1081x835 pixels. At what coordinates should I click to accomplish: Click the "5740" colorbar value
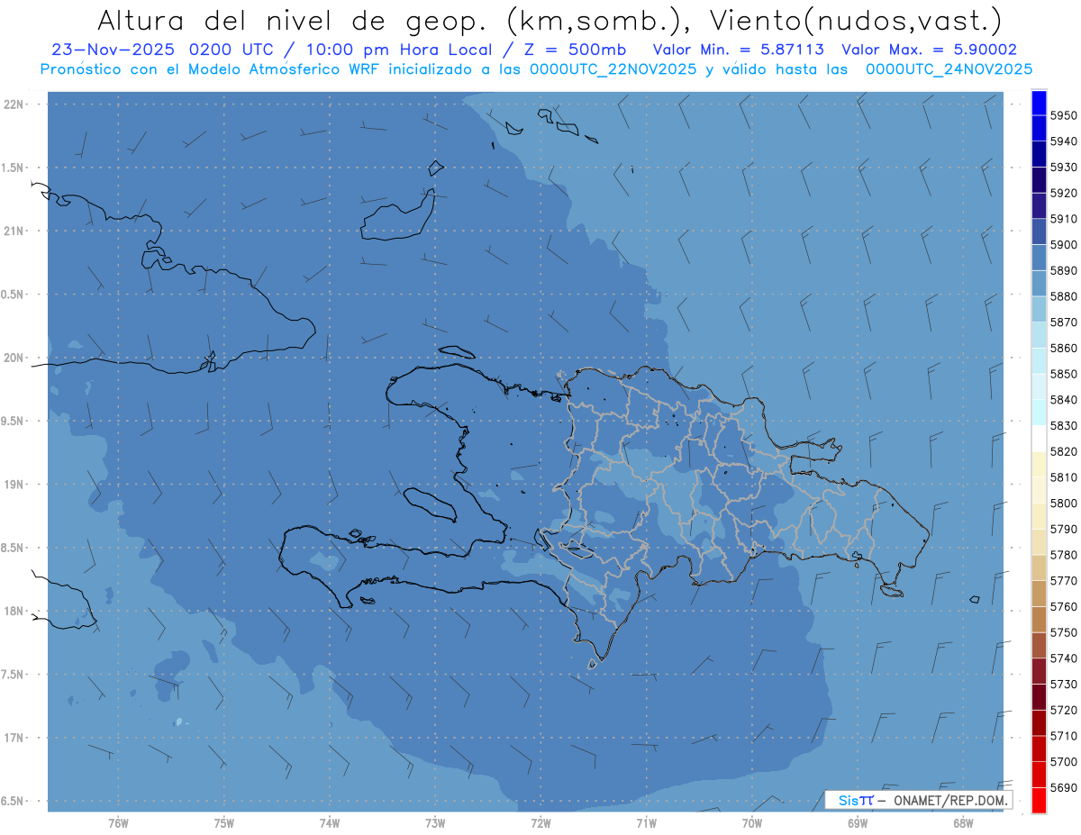pyautogui.click(x=1063, y=658)
